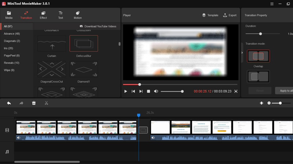Mute the player volume speaker icon
The image size is (293, 164).
click(156, 91)
